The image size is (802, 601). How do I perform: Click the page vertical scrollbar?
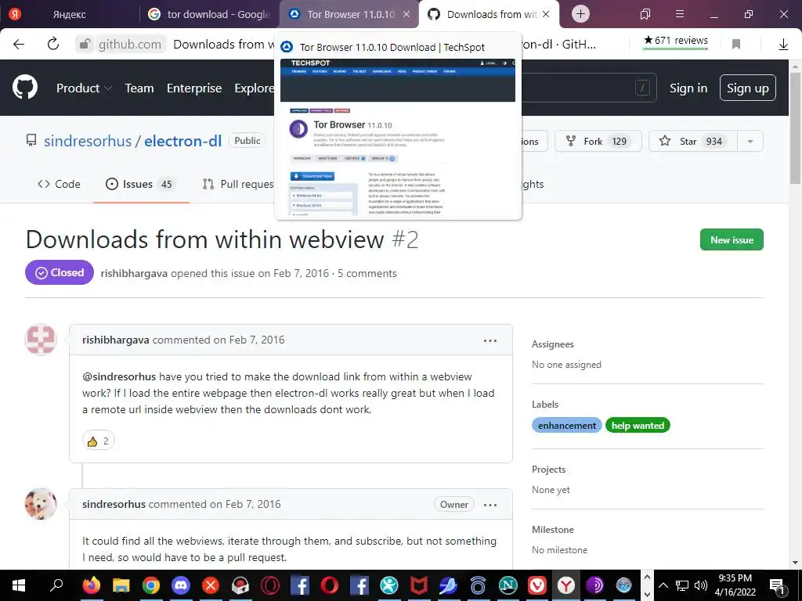[x=796, y=128]
